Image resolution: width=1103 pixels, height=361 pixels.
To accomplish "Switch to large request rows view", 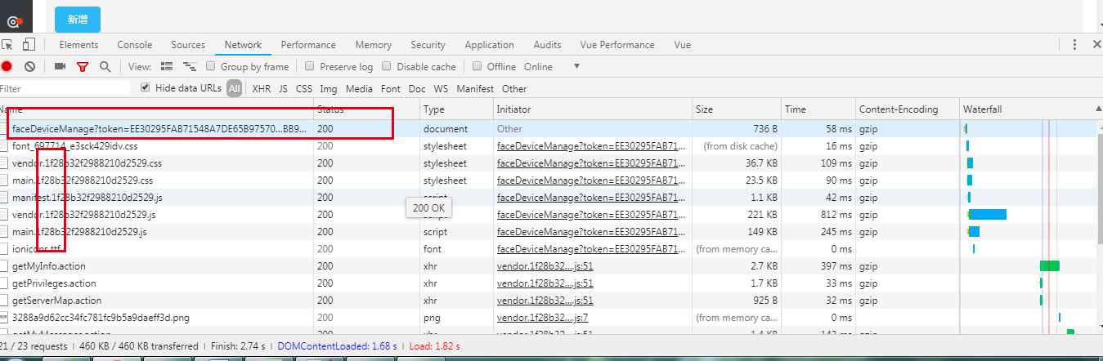I will [167, 67].
